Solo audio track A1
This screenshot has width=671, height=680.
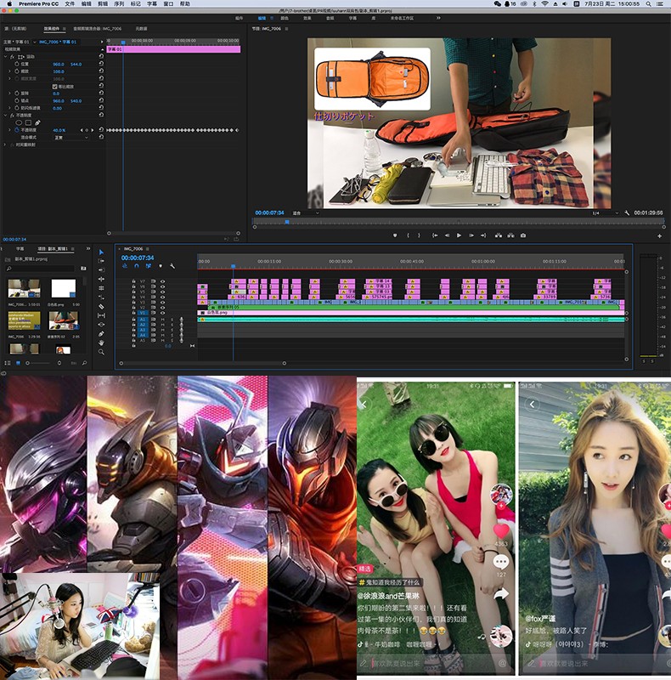(x=172, y=320)
